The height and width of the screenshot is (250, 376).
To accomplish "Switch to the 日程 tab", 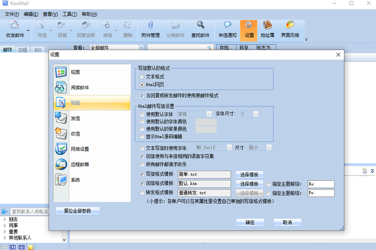I will pyautogui.click(x=23, y=50).
